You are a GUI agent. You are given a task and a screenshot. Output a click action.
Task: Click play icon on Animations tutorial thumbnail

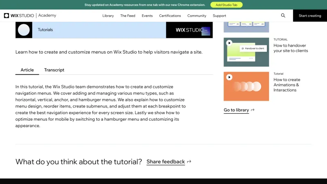tap(229, 77)
